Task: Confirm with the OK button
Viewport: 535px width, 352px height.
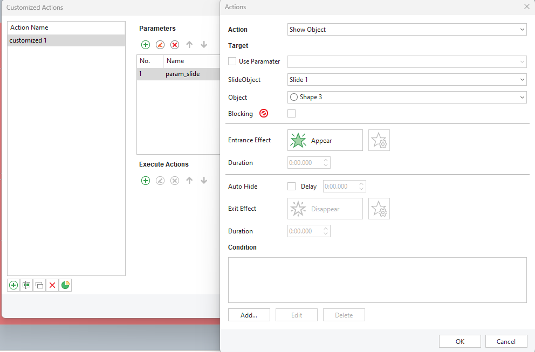Action: 460,341
